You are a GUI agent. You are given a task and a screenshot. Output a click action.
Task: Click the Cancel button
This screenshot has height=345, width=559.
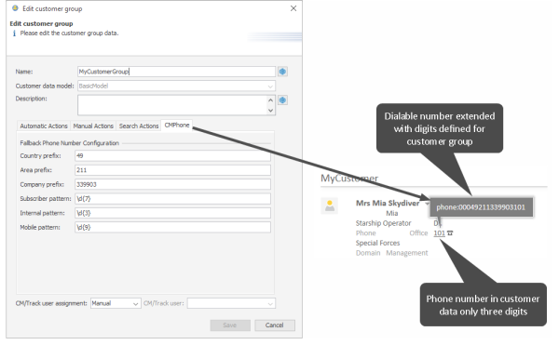pyautogui.click(x=275, y=325)
